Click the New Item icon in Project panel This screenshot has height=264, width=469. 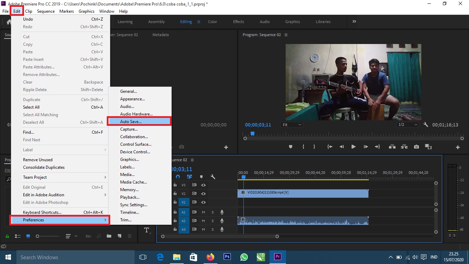119,236
